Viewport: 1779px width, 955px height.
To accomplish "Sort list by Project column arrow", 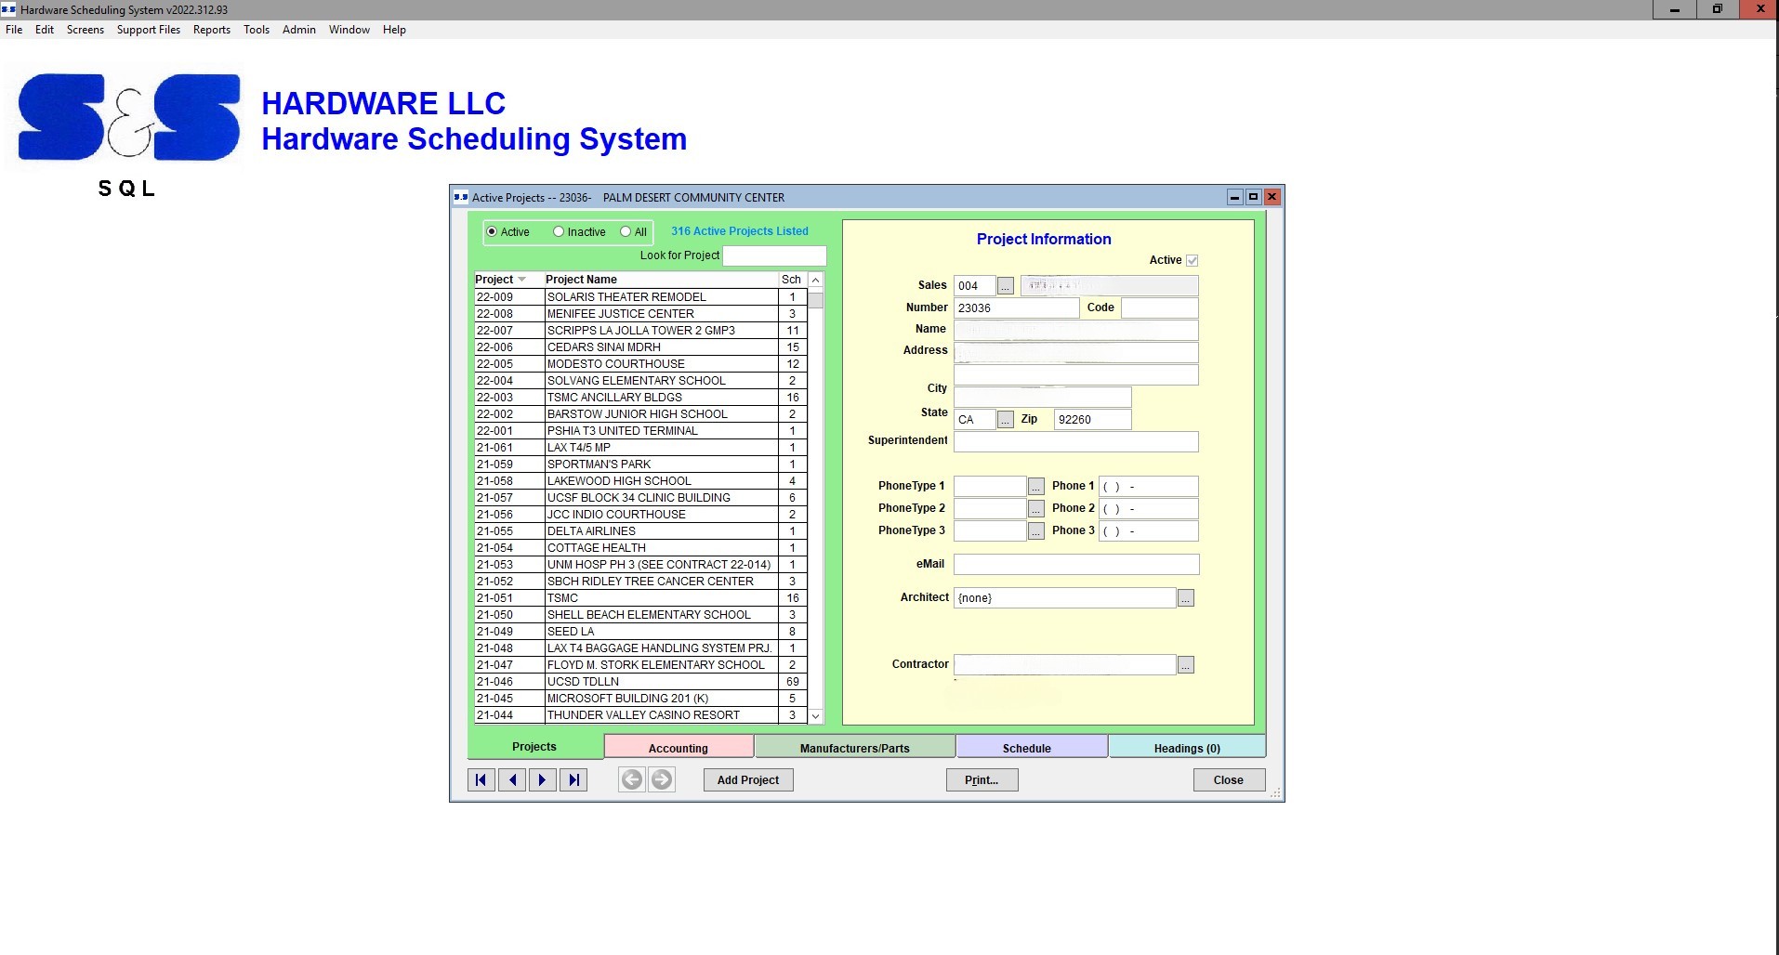I will tap(522, 280).
